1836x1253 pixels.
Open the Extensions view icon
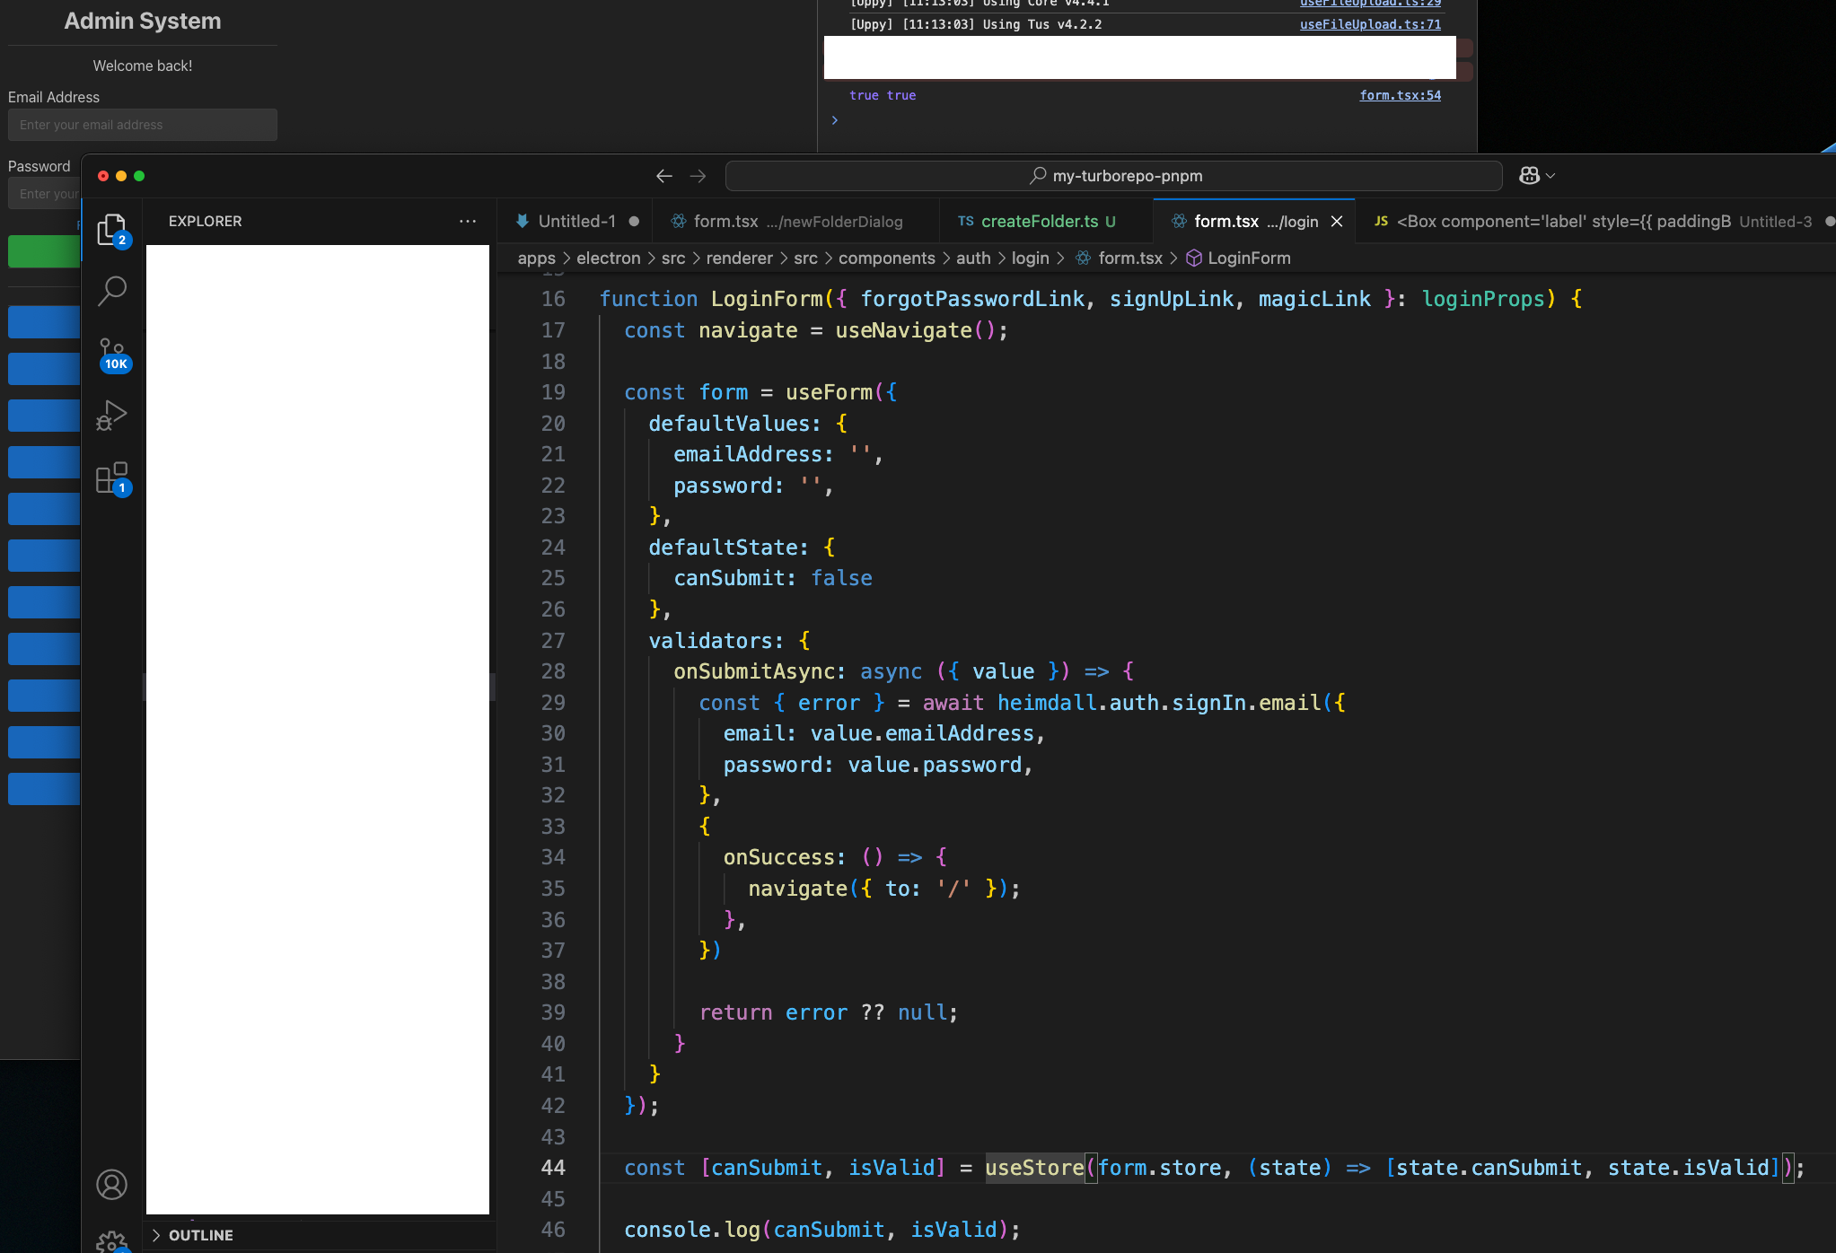(x=111, y=478)
